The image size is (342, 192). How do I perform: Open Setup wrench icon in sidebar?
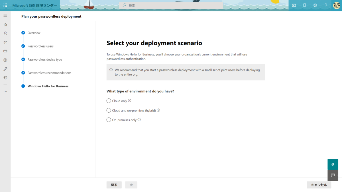[x=5, y=69]
